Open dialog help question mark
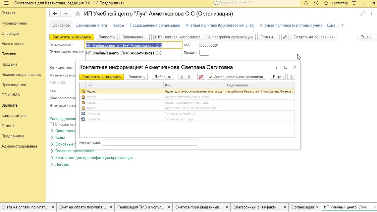This screenshot has height=212, width=377. coord(291,77)
